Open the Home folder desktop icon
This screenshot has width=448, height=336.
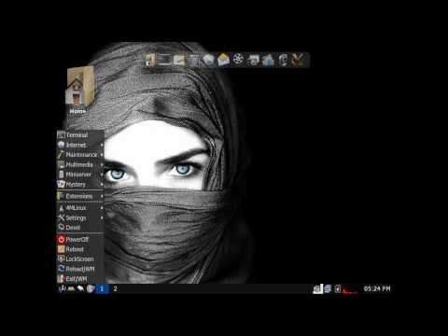point(79,91)
